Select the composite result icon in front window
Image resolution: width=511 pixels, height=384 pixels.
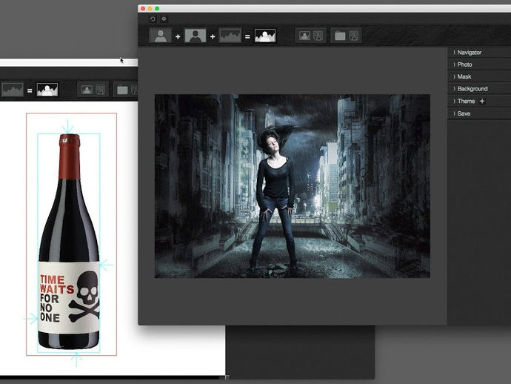pyautogui.click(x=265, y=36)
